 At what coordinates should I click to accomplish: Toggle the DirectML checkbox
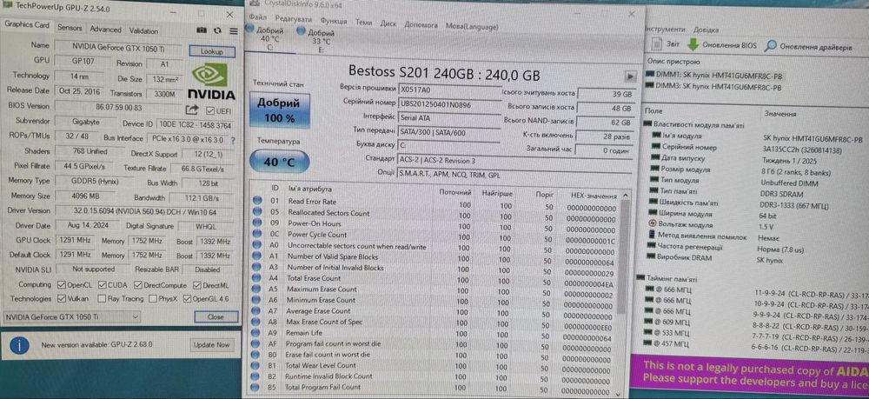197,285
